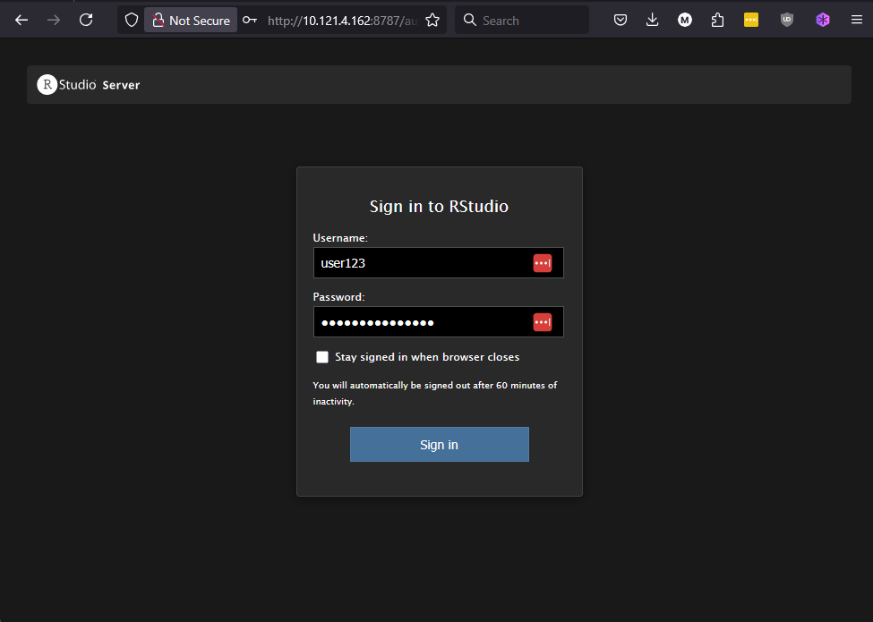Screen dimensions: 873x622
Task: Click the purple hexagon extension icon
Action: click(x=823, y=21)
